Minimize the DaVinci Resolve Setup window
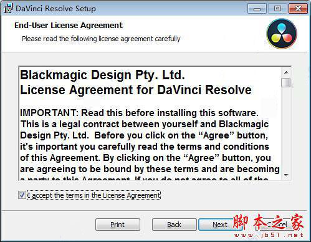311x242 pixels. 257,9
